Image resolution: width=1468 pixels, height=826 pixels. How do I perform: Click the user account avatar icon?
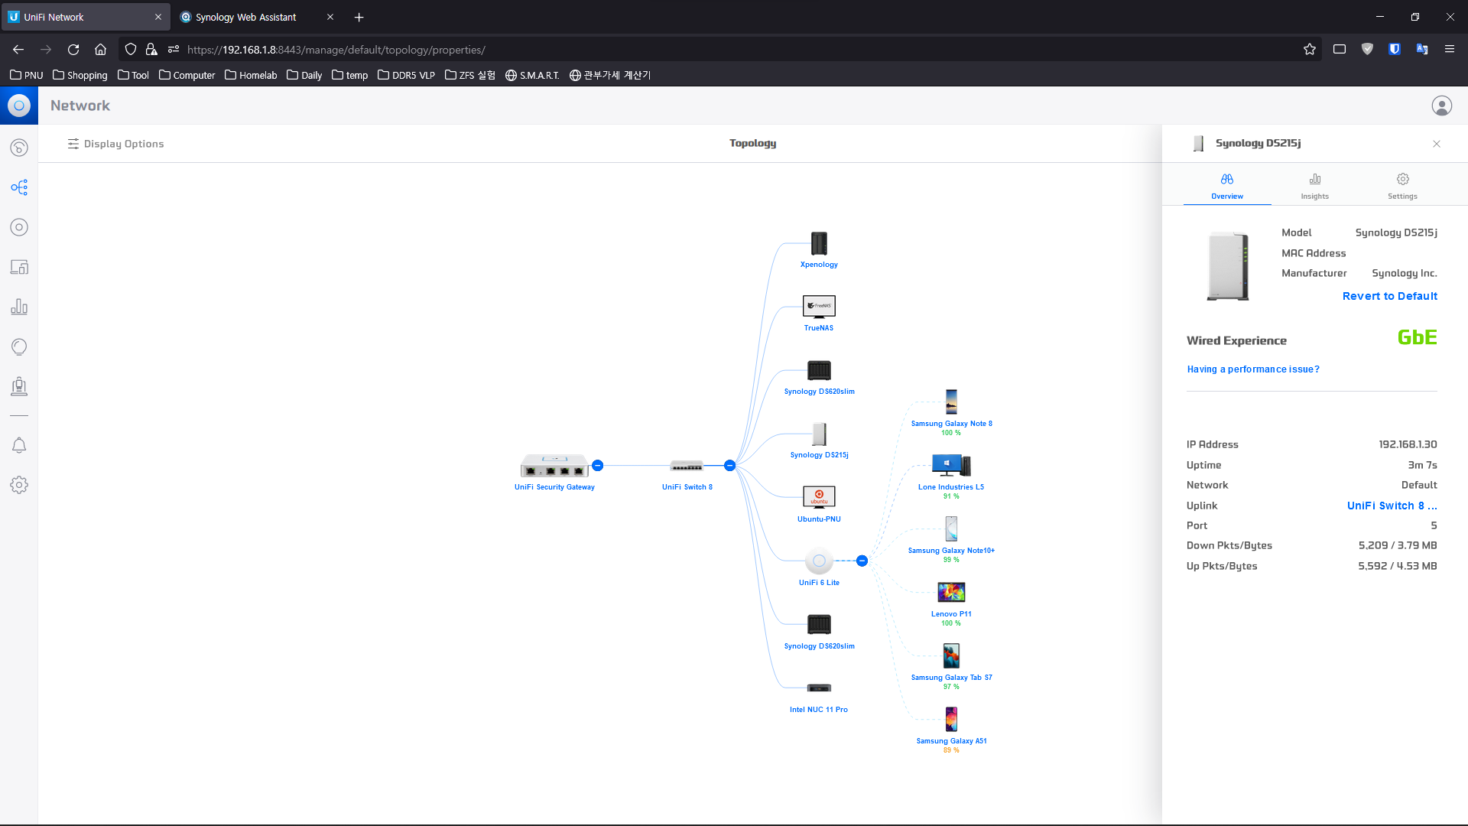1441,106
